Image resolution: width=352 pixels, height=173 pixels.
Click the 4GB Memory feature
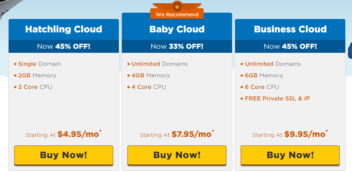coord(151,76)
